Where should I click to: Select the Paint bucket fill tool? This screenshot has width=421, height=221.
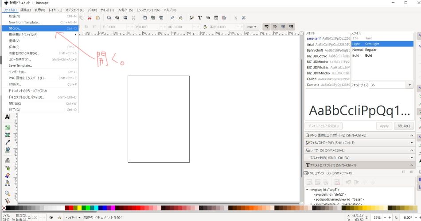[x=7, y=150]
